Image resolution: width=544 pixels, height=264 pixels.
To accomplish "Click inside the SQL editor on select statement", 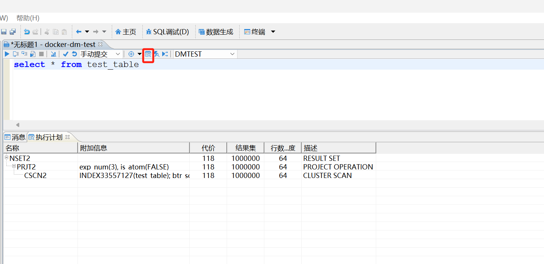I will click(76, 64).
